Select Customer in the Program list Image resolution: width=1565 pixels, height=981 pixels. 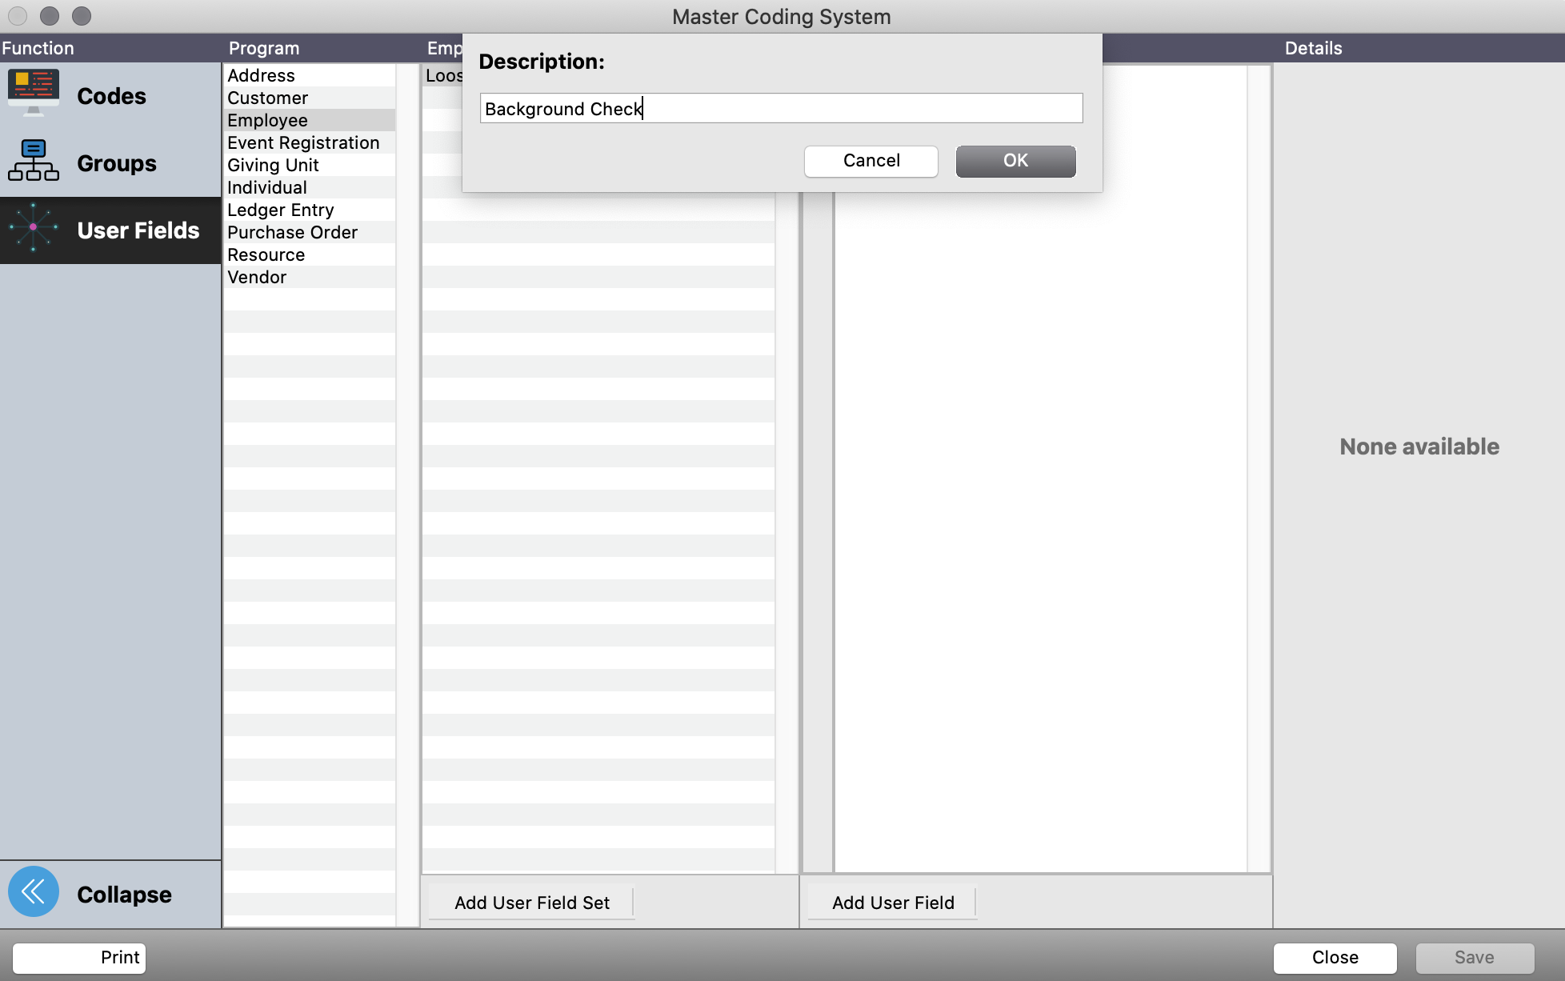[267, 98]
